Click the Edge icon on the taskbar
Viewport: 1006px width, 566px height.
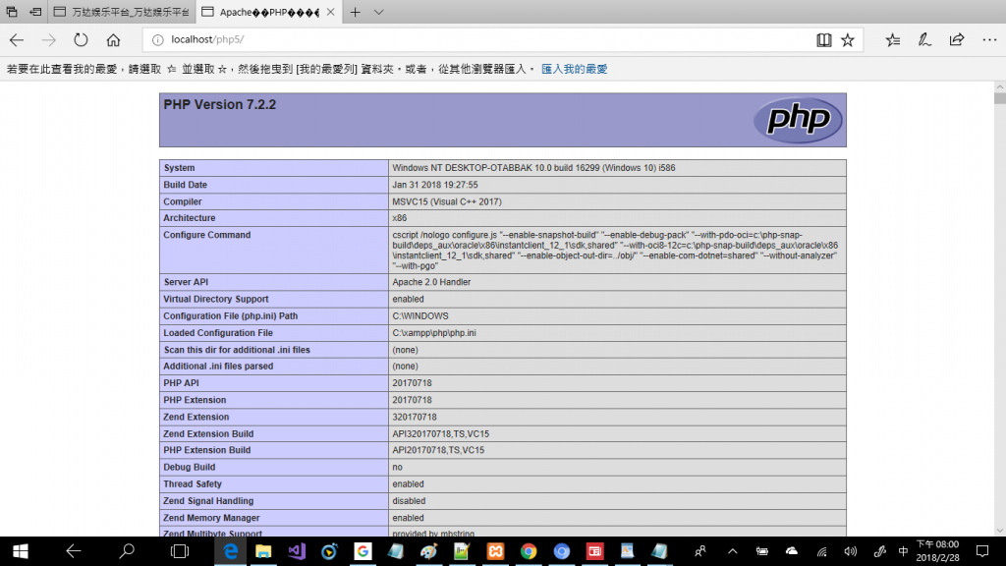230,551
